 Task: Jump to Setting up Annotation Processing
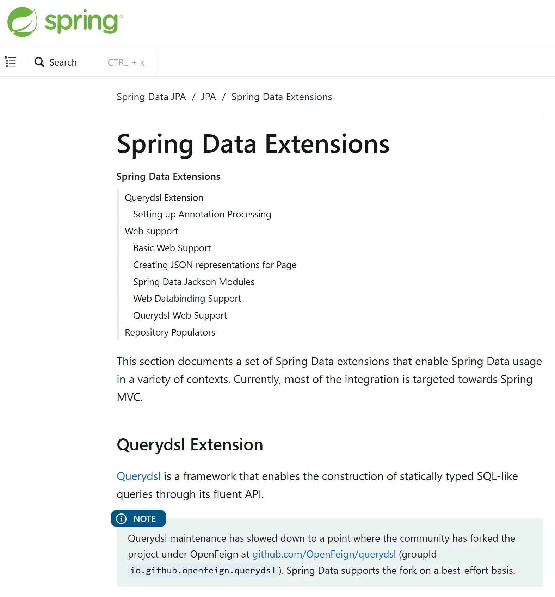202,214
